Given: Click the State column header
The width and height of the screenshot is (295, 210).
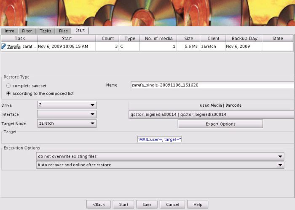Looking at the screenshot, I should coord(278,39).
